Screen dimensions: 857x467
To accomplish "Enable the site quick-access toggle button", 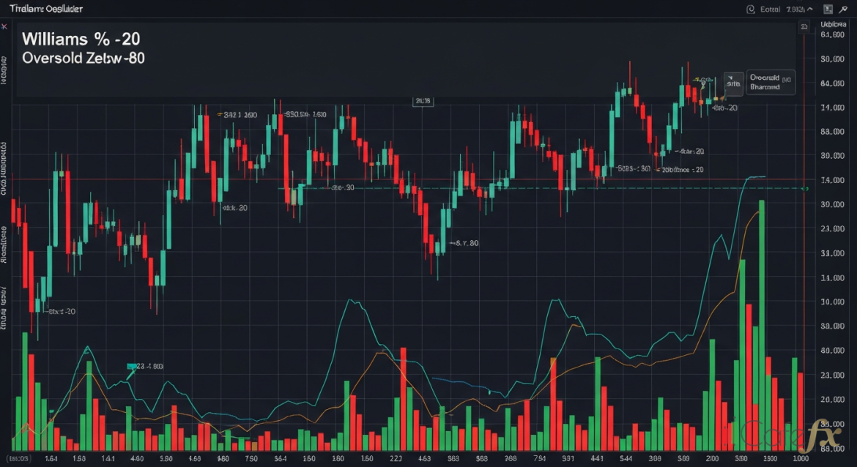I will click(733, 84).
